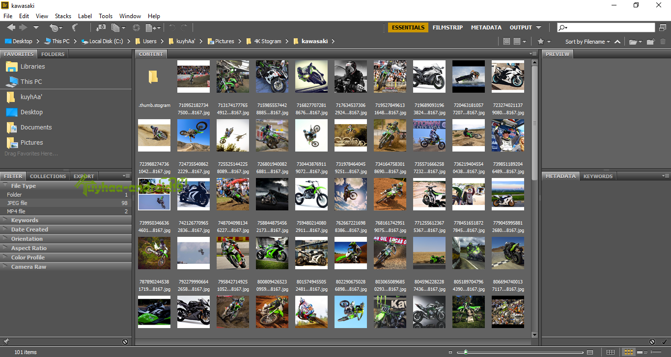Enable the MP4 file filter
Screen dimensions: 671x357
click(x=18, y=211)
